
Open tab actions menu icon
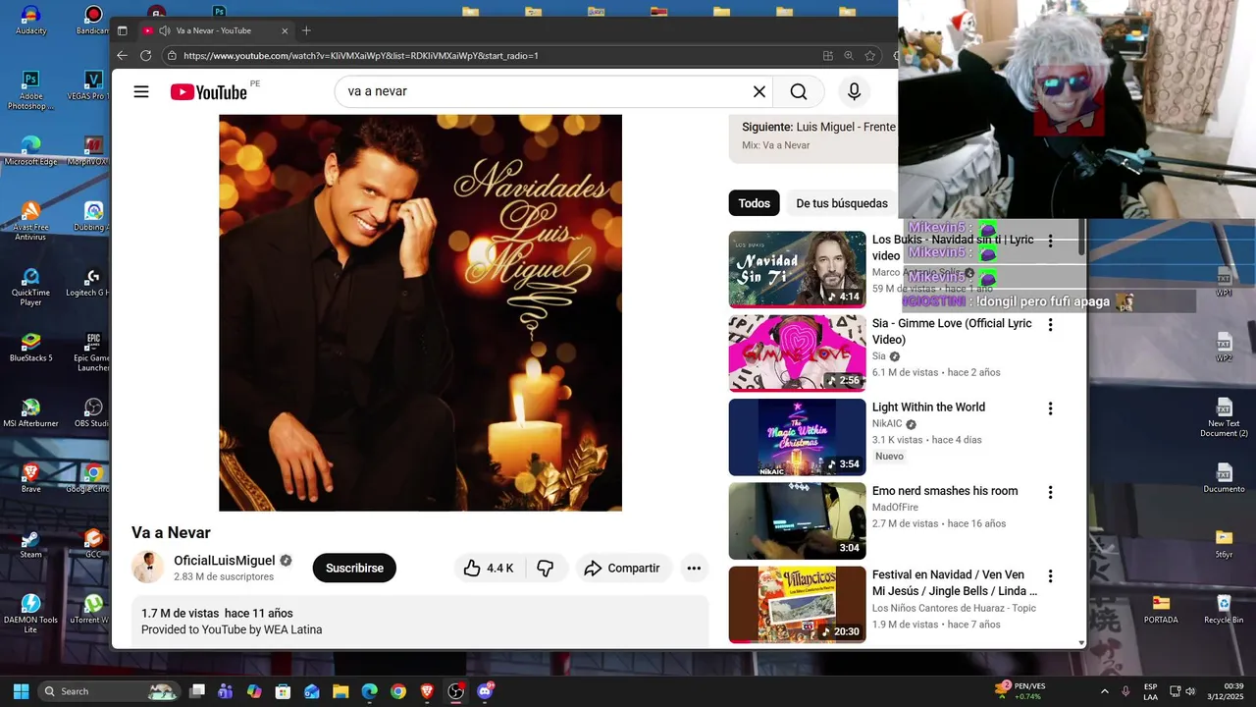123,30
